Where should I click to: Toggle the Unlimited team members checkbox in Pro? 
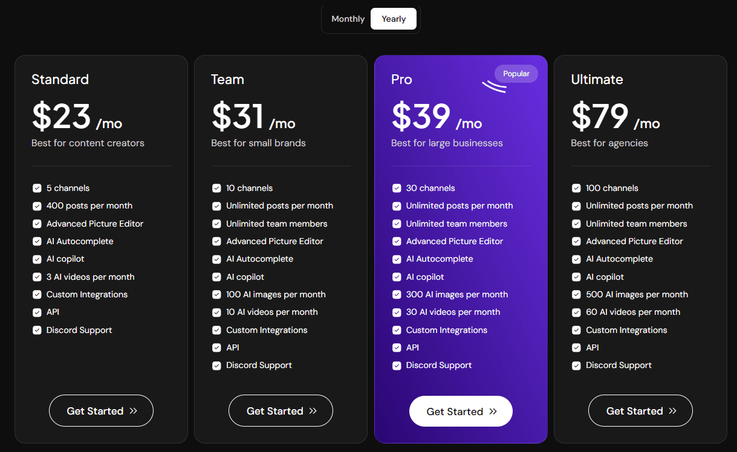(397, 224)
